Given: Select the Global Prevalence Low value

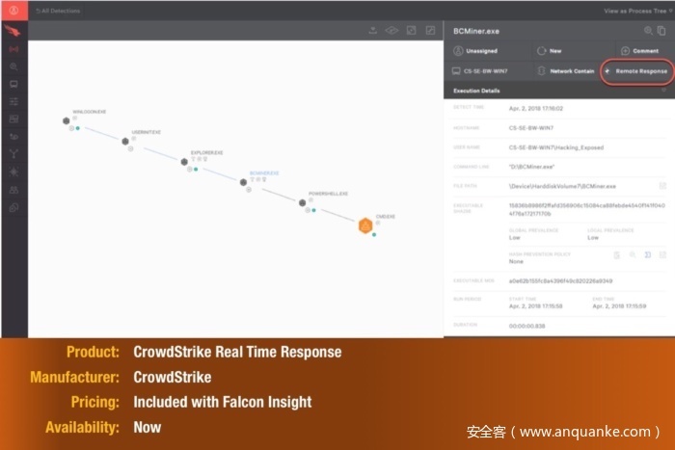Looking at the screenshot, I should [514, 237].
